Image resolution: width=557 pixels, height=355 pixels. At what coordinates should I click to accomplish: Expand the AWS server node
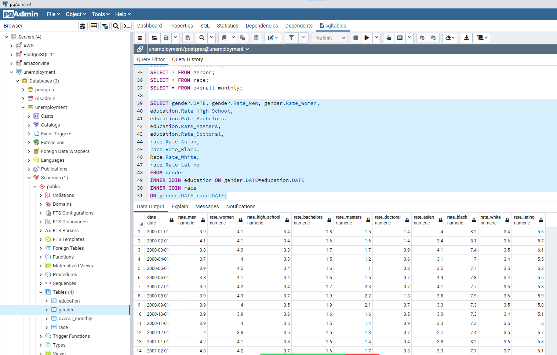click(11, 46)
